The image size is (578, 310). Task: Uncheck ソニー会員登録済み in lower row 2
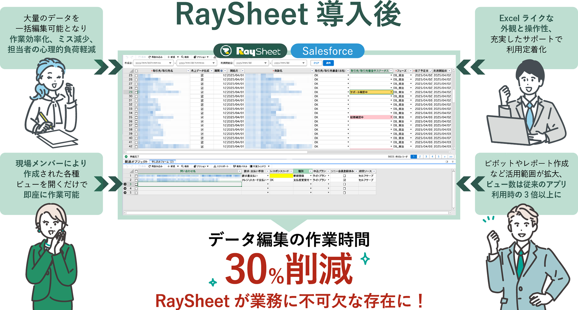tap(344, 180)
